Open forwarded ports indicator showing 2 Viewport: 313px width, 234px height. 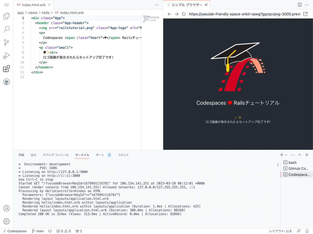(x=79, y=231)
